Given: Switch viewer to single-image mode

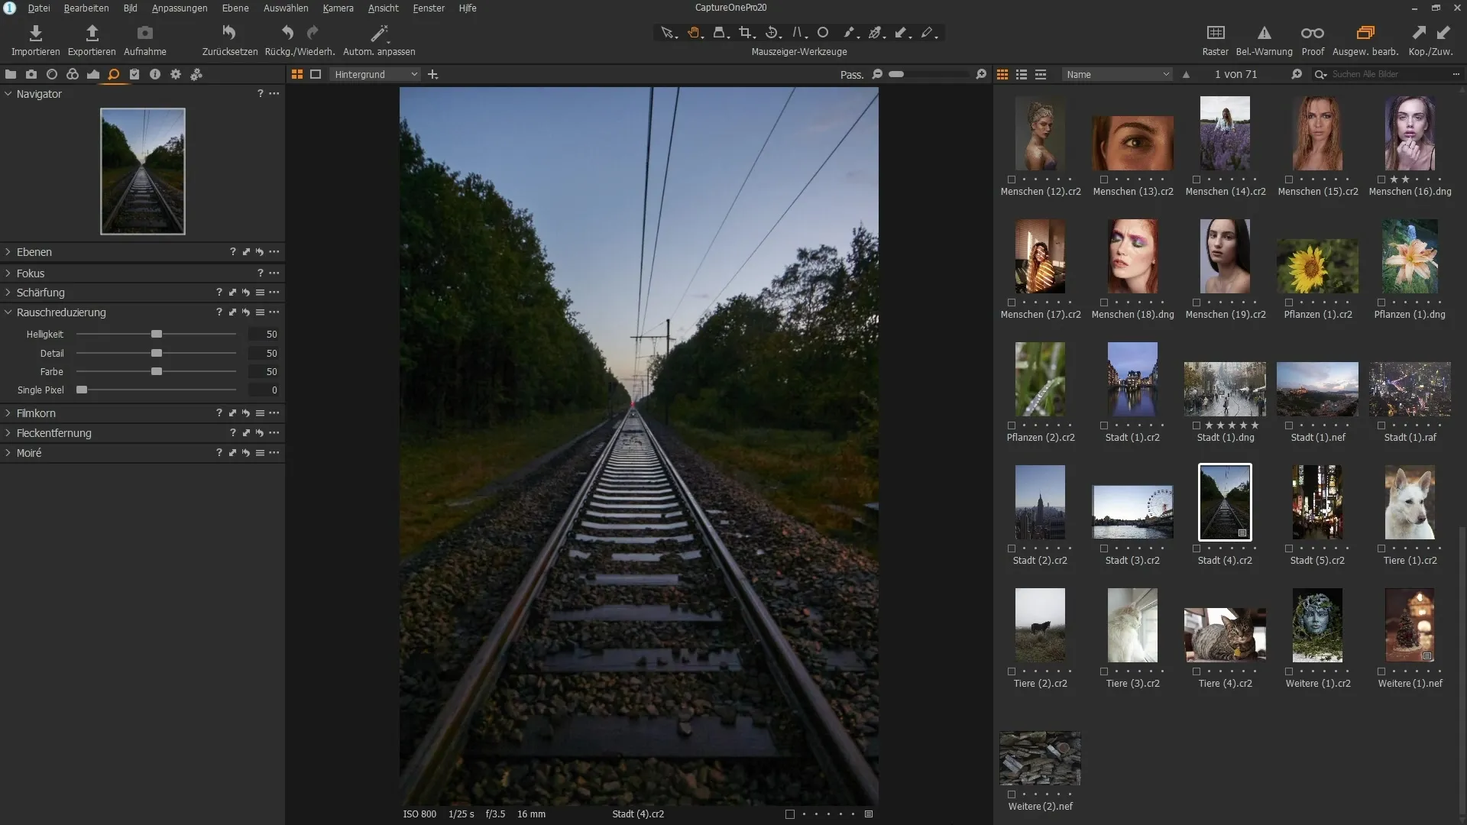Looking at the screenshot, I should tap(316, 75).
